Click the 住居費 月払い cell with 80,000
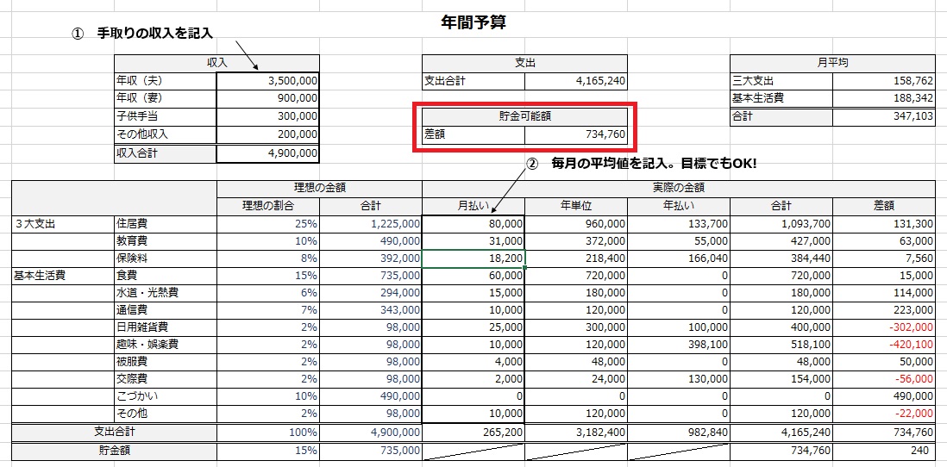The width and height of the screenshot is (947, 467). [x=473, y=223]
